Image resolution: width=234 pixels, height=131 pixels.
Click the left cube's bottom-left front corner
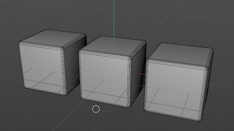pyautogui.click(x=25, y=87)
